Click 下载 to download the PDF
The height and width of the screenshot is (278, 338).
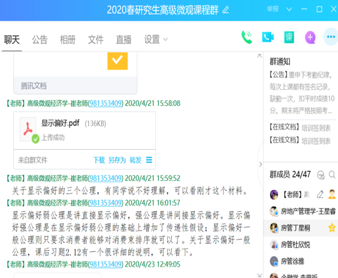(x=99, y=160)
